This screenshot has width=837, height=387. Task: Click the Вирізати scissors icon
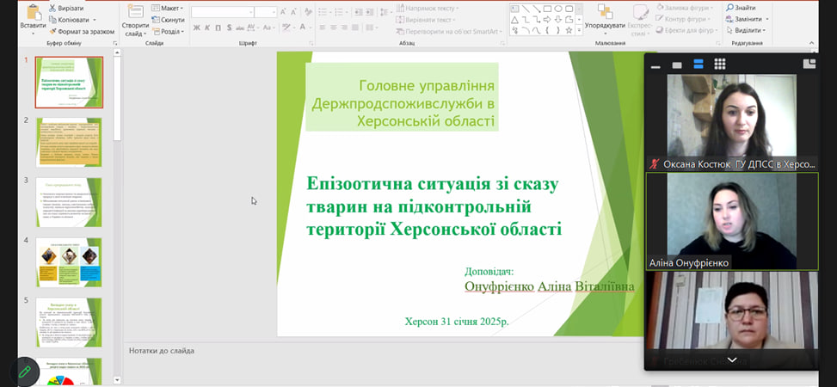(x=53, y=8)
